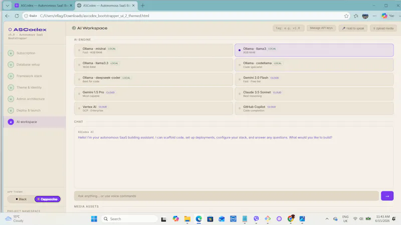The image size is (401, 225).
Task: Select the Ollama llama3.3 engine card
Action: click(x=153, y=65)
